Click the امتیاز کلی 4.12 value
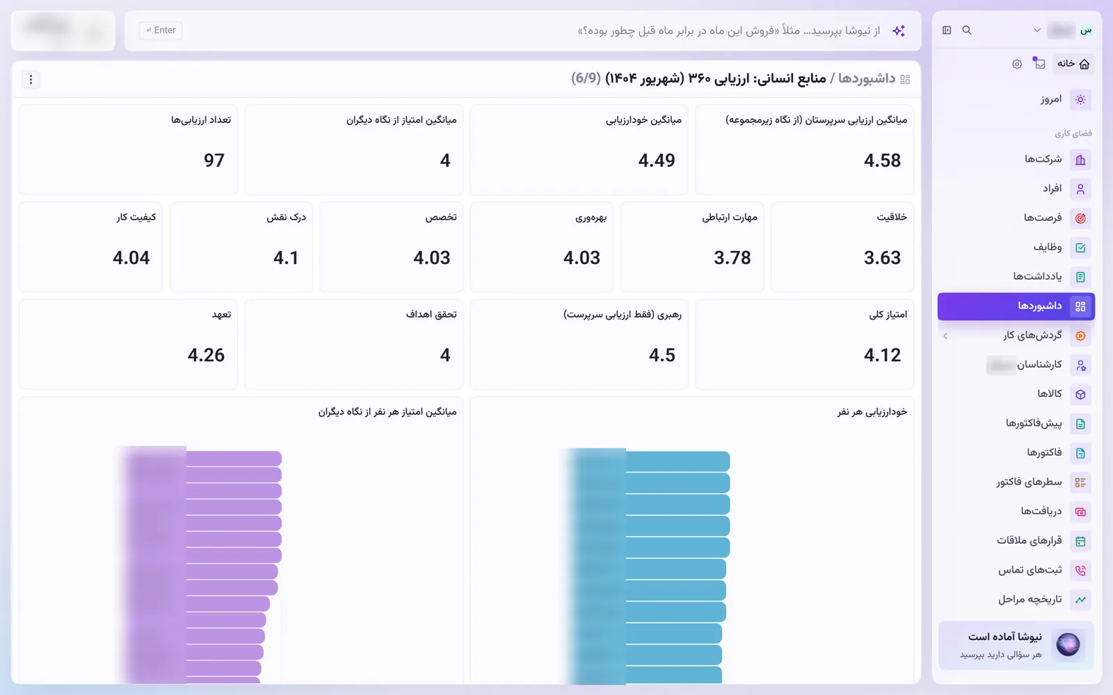Screen dimensions: 1113x695 [x=882, y=355]
